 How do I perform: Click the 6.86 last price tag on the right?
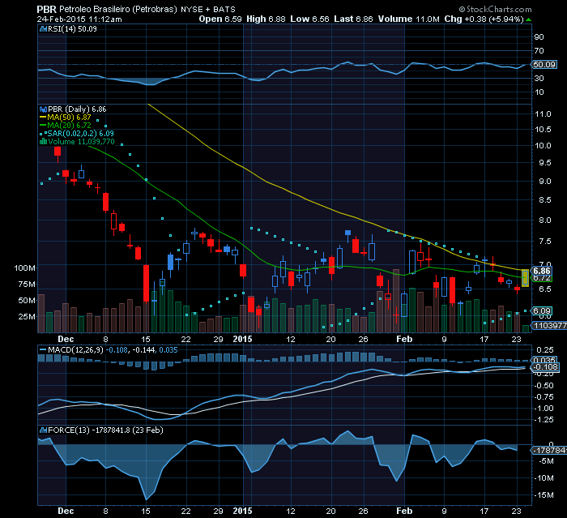tap(541, 271)
